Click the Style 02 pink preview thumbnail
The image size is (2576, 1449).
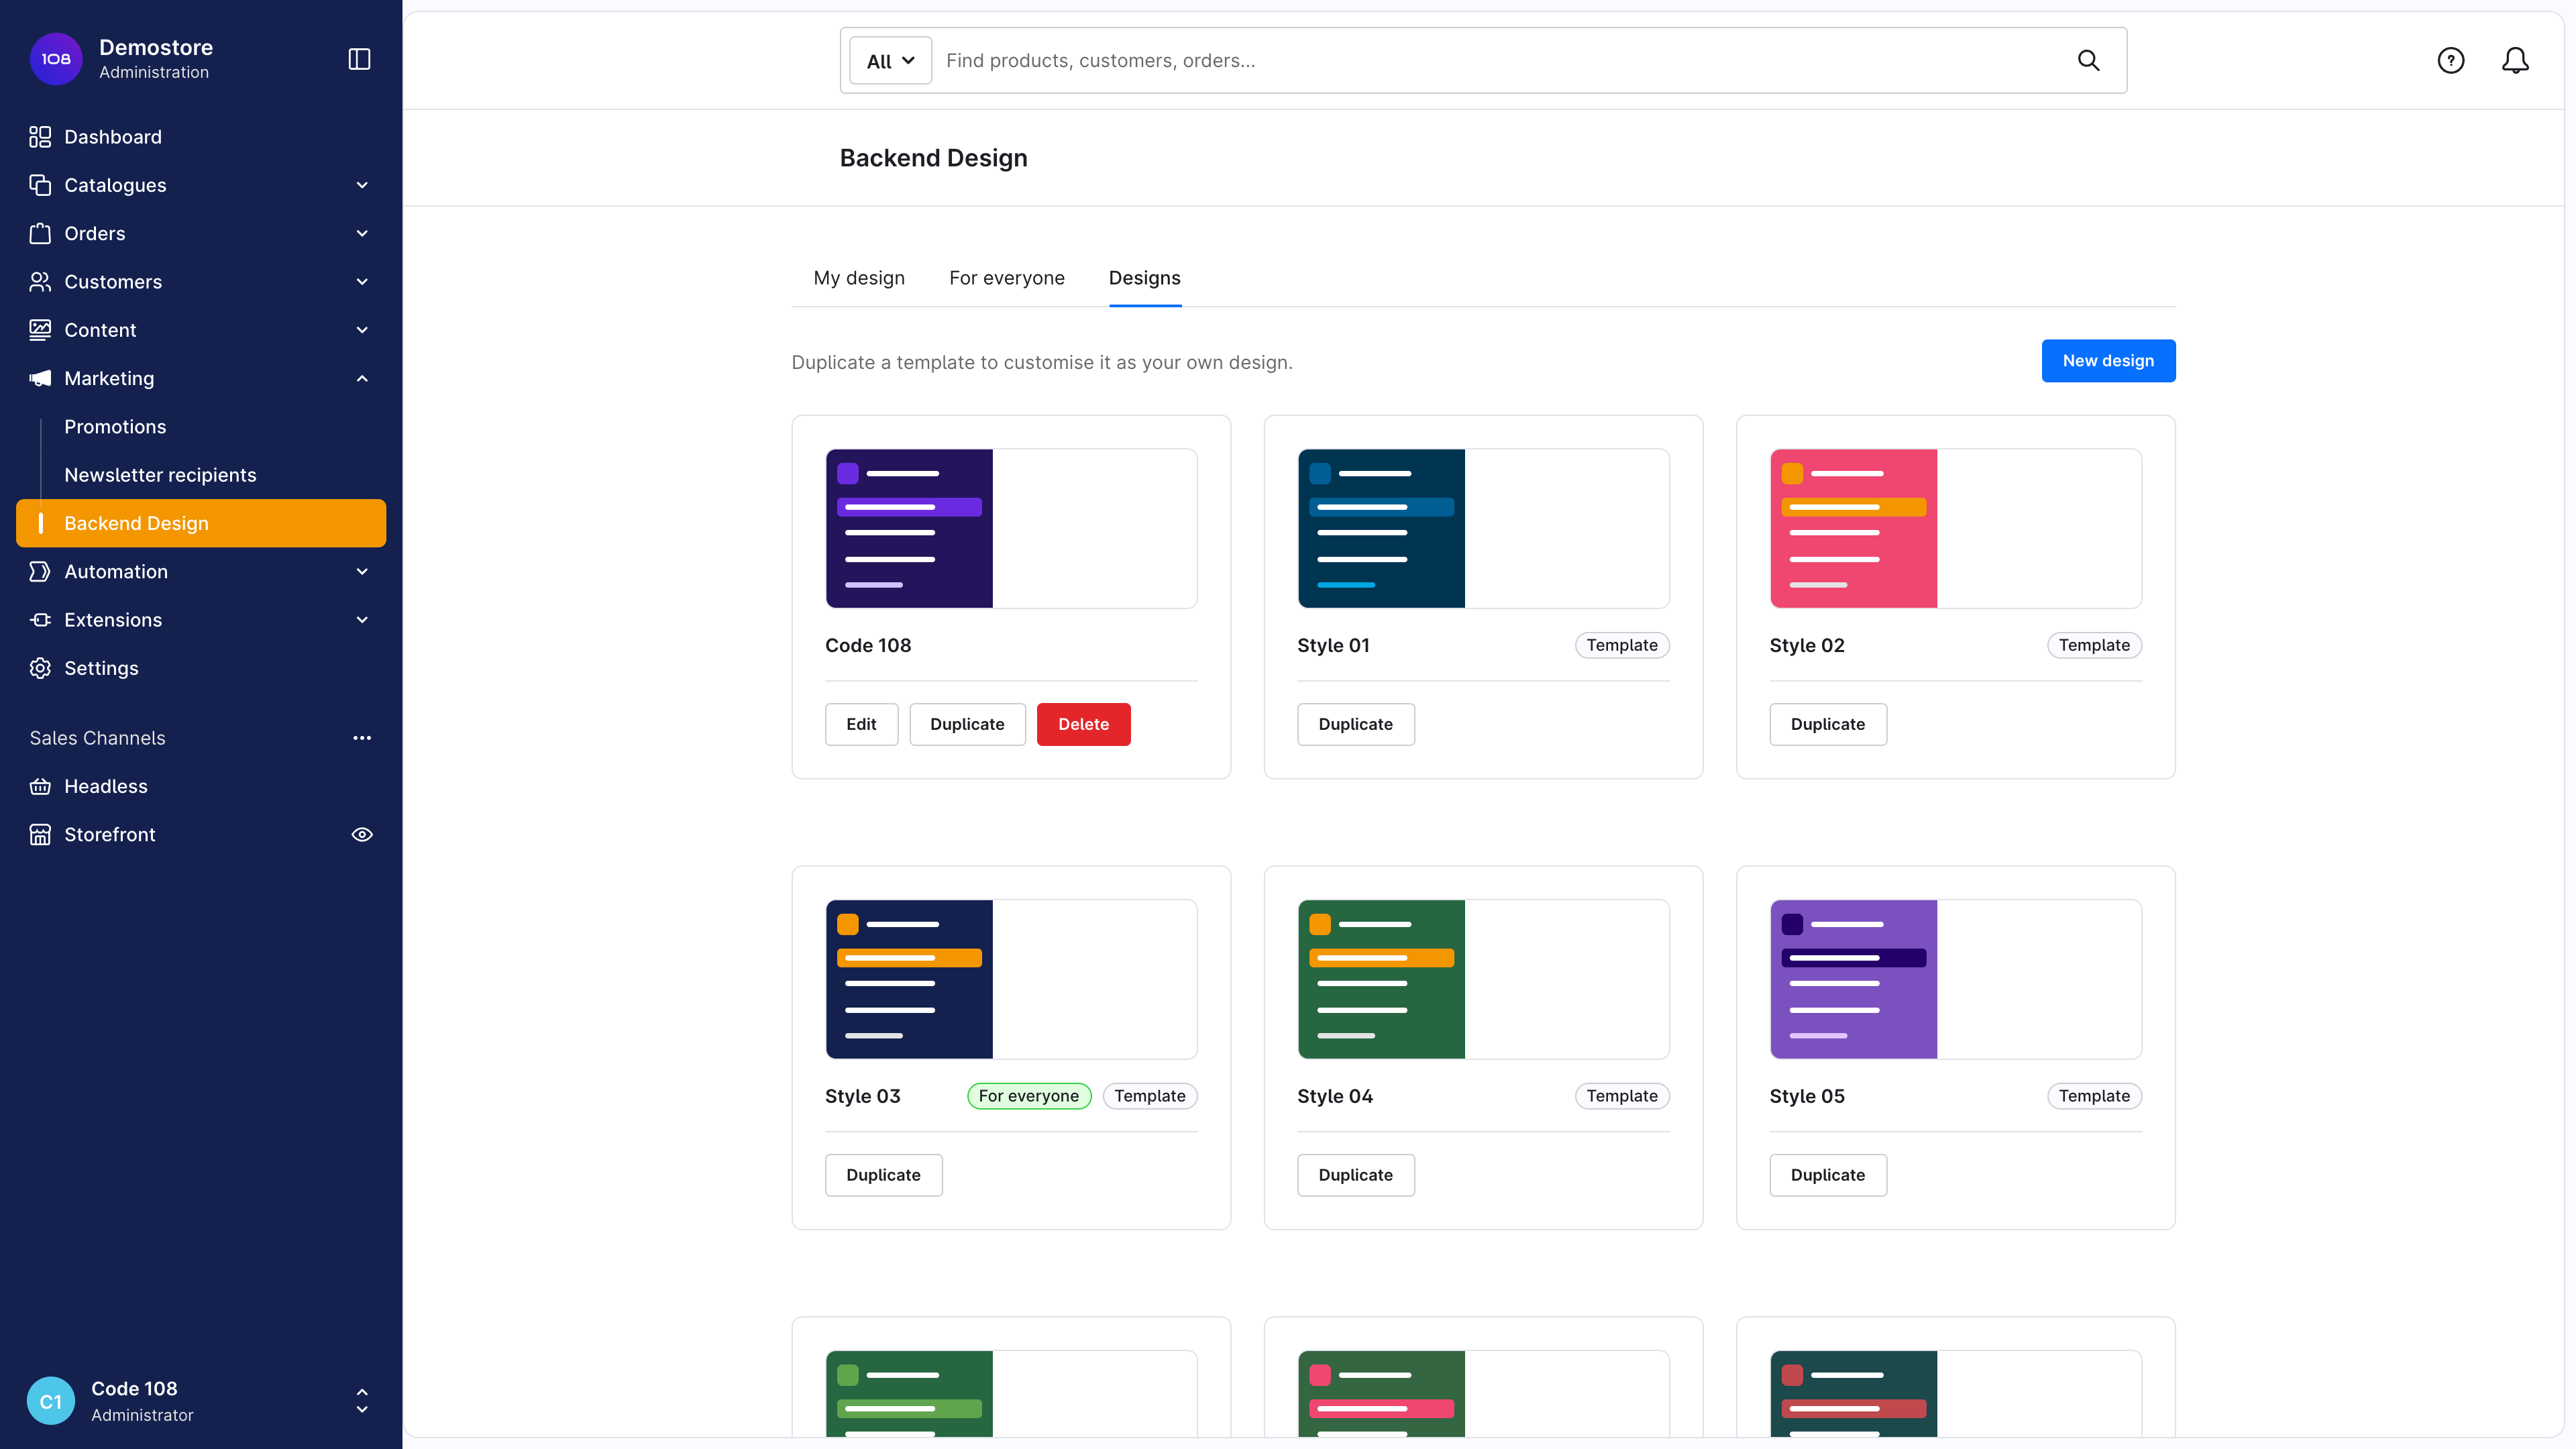pyautogui.click(x=1955, y=528)
